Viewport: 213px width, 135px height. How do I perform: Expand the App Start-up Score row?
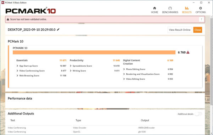point(17,66)
